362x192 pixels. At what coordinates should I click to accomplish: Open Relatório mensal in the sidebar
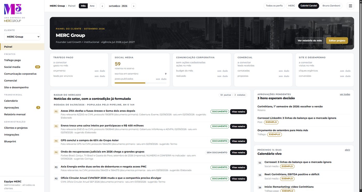pos(22,114)
